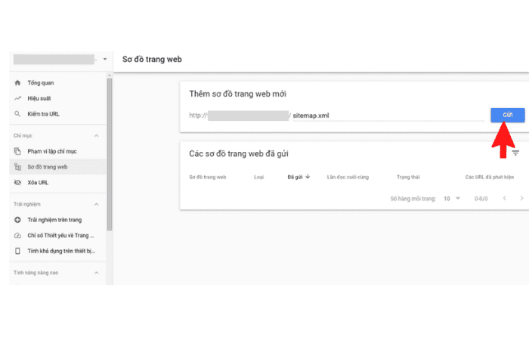Go to next page of sitemaps table
Screen dimensions: 529x340
[521, 198]
